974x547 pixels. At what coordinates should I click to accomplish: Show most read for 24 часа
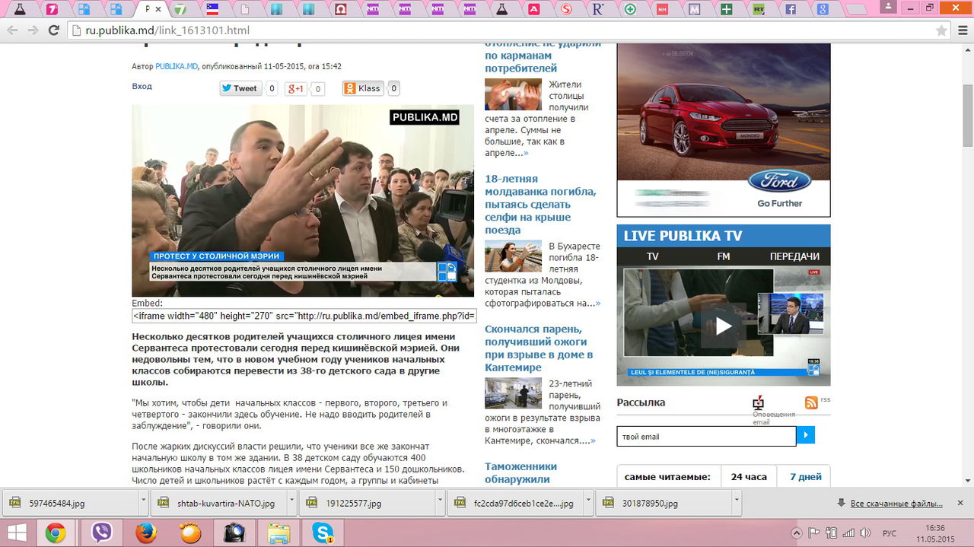pyautogui.click(x=749, y=477)
